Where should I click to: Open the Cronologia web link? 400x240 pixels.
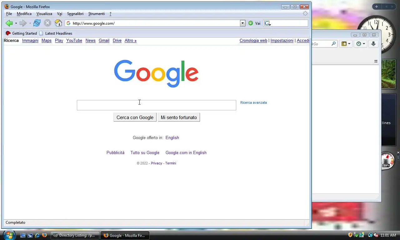tap(253, 41)
